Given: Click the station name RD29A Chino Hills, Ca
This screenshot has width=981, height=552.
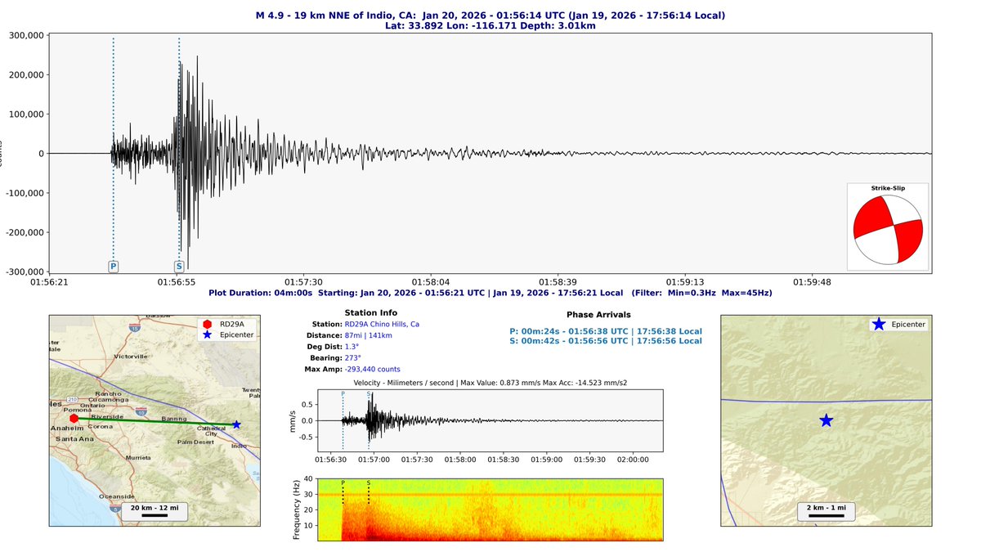Looking at the screenshot, I should (x=383, y=324).
